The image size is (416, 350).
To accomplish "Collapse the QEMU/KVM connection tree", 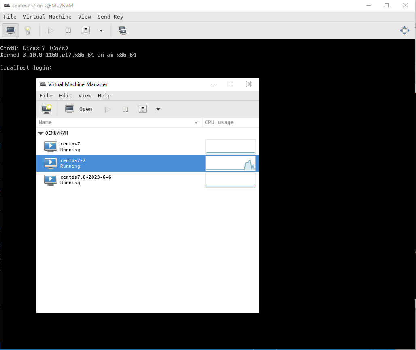I will coord(40,133).
